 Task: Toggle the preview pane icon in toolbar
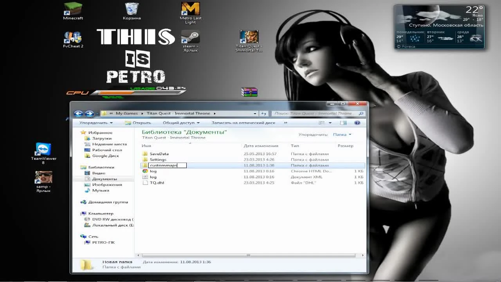pos(343,123)
